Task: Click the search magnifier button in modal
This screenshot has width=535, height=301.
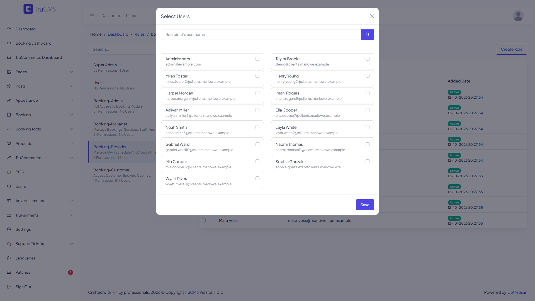Action: click(367, 35)
